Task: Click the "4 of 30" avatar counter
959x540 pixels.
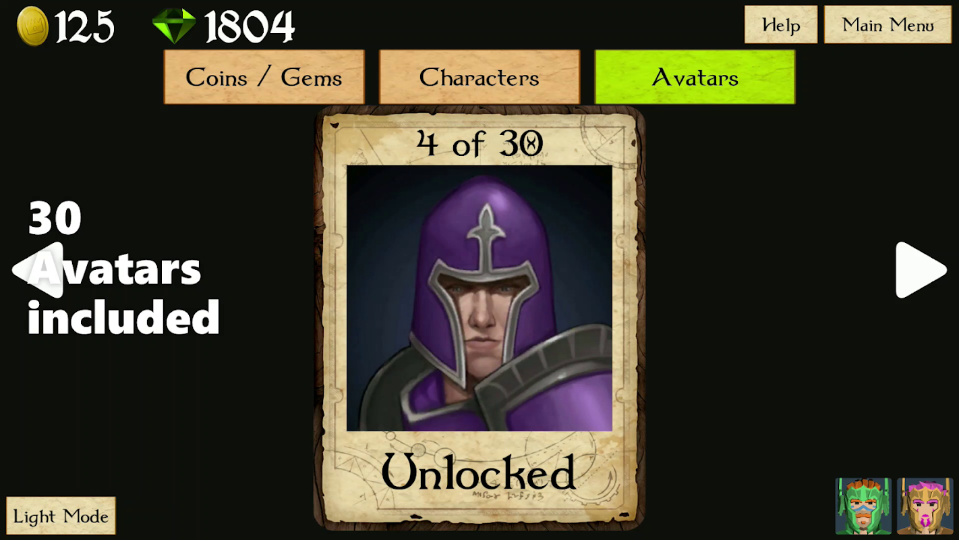Action: (480, 142)
